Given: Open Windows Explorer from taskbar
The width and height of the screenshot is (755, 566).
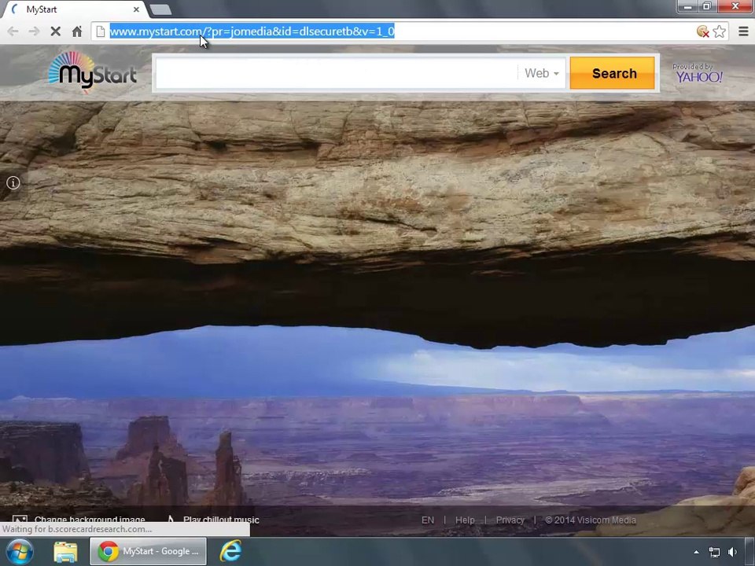Looking at the screenshot, I should point(65,552).
